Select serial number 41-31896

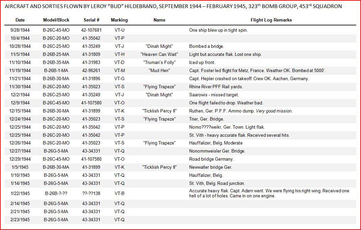[91, 78]
